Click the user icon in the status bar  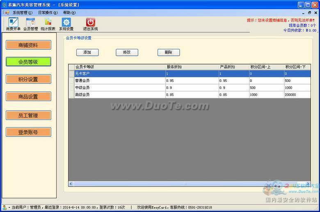click(x=5, y=207)
